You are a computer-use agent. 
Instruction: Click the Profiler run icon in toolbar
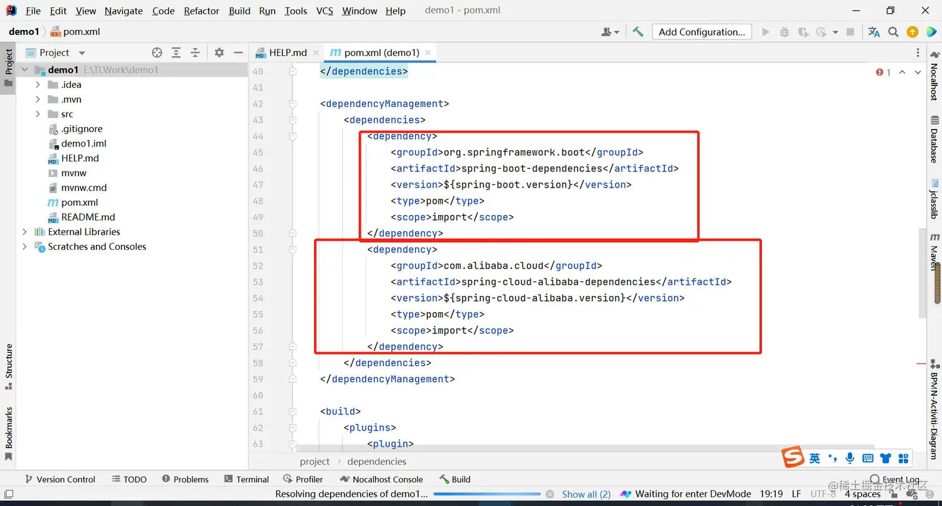pos(821,32)
